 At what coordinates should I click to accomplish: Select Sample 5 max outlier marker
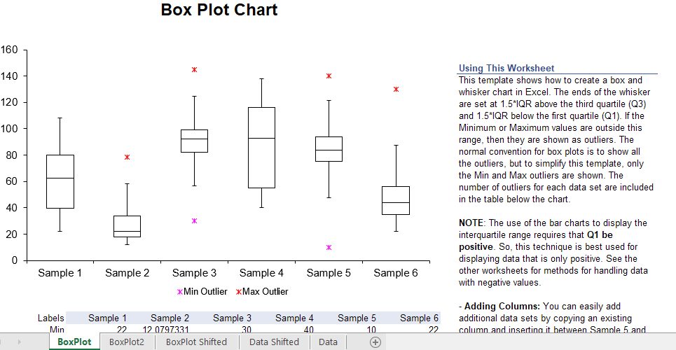click(x=329, y=76)
